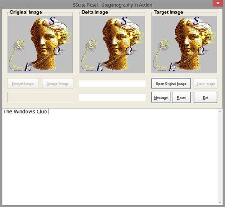This screenshot has height=207, width=225.
Task: Click the scrollbar down arrow in text area
Action: 220,203
